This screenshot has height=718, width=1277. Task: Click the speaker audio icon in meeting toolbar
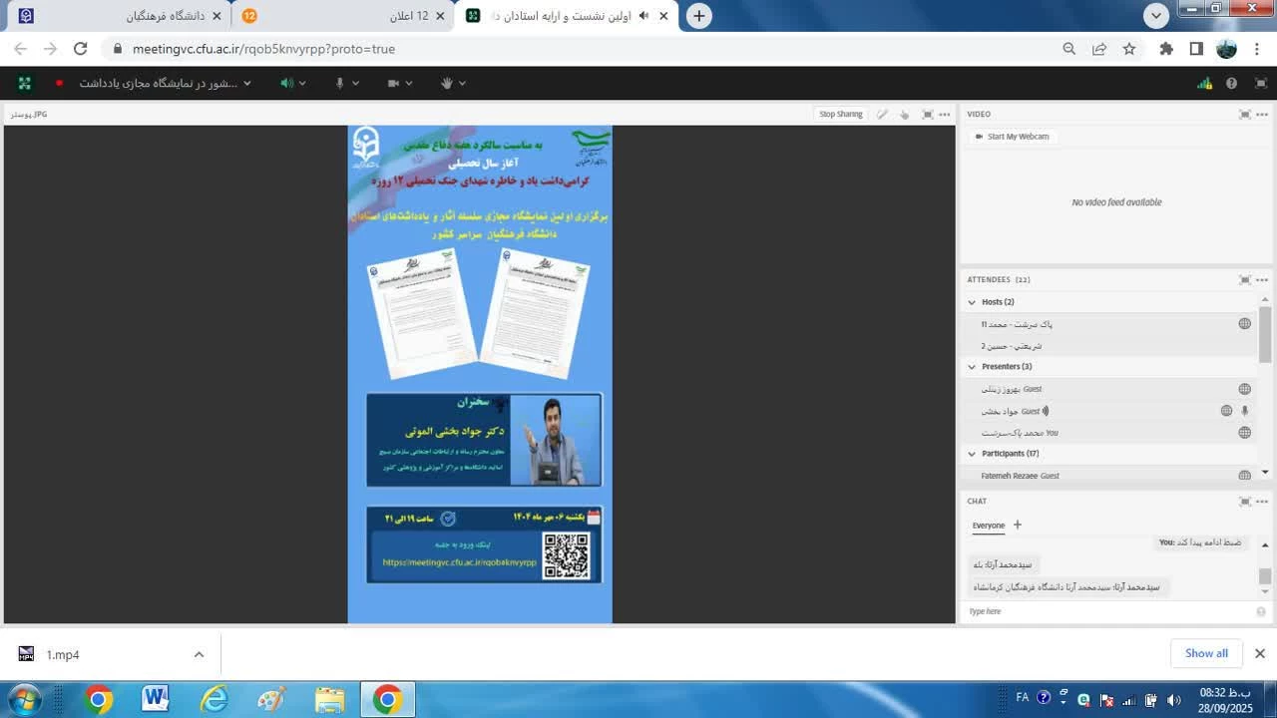point(287,83)
